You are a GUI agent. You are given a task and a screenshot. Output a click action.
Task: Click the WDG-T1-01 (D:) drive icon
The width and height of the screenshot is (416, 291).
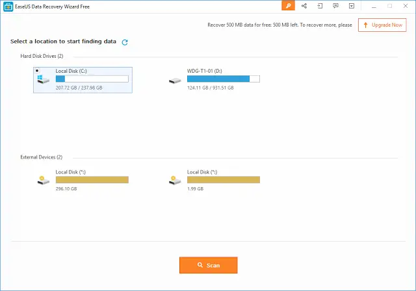[x=175, y=81]
